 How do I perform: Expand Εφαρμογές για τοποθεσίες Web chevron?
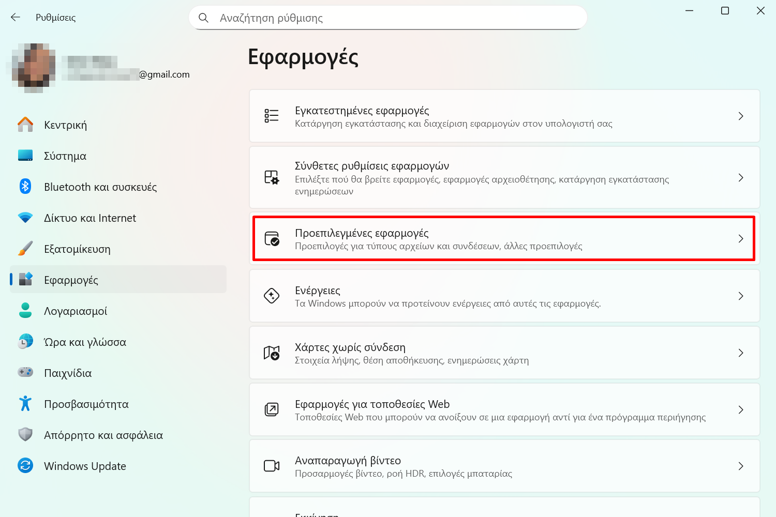741,409
